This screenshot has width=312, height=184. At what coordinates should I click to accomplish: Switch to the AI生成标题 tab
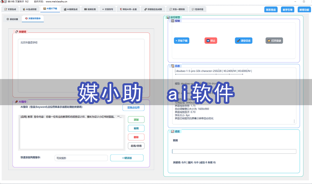tap(30, 9)
